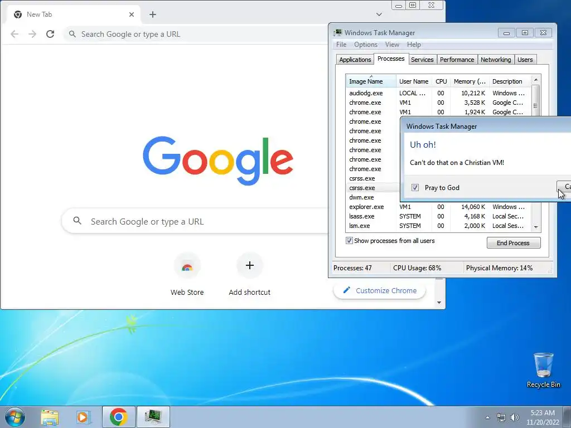Close the New Tab tab
Screen dimensions: 571x428
click(132, 14)
